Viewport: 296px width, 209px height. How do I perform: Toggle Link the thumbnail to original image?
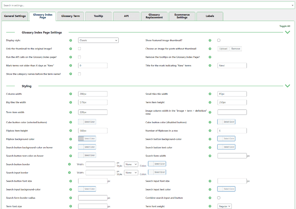79,49
